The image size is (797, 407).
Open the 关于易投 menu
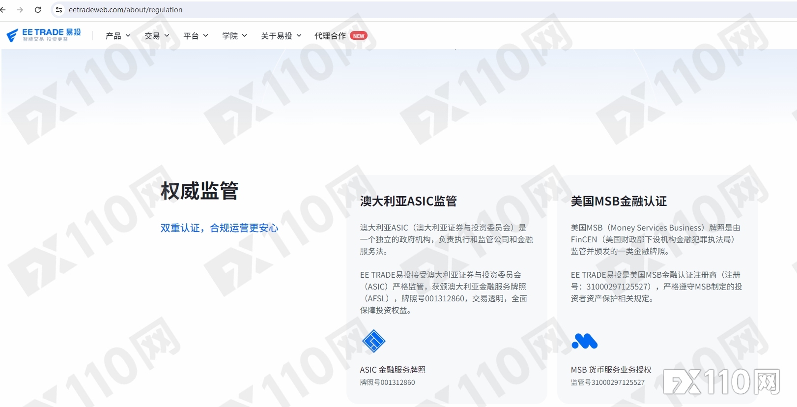pos(281,36)
